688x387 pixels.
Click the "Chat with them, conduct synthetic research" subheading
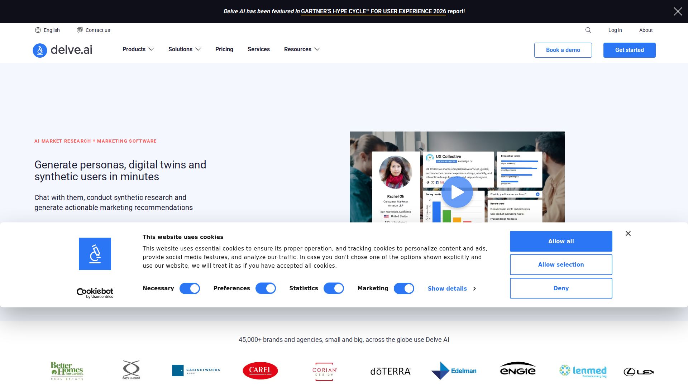114,202
